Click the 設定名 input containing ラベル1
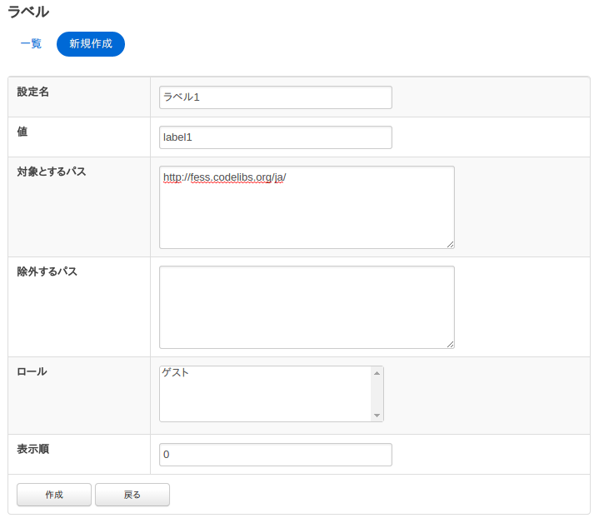This screenshot has width=599, height=523. (275, 97)
